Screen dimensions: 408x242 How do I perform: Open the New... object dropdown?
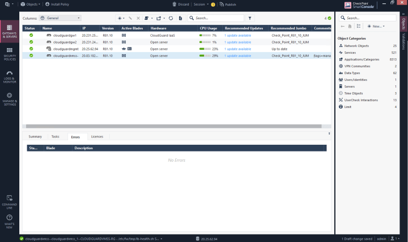(376, 26)
